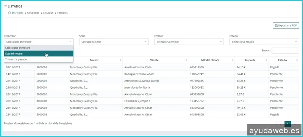Screen dimensions: 303x137
Task: Open the Trimestre dropdown
Action: [x=39, y=42]
